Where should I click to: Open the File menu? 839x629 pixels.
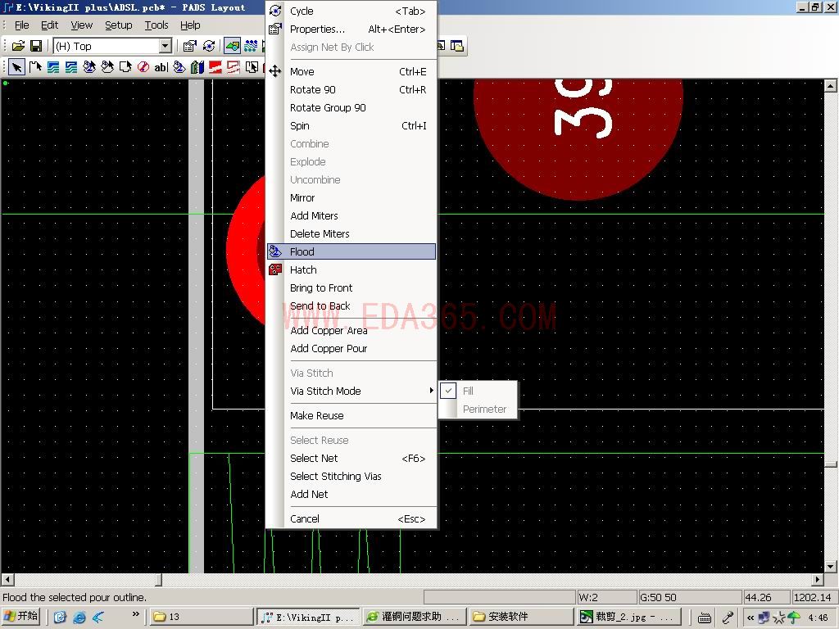coord(22,25)
